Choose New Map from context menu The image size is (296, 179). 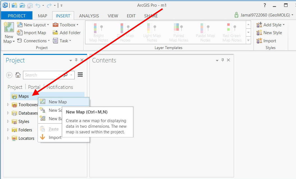(64, 102)
